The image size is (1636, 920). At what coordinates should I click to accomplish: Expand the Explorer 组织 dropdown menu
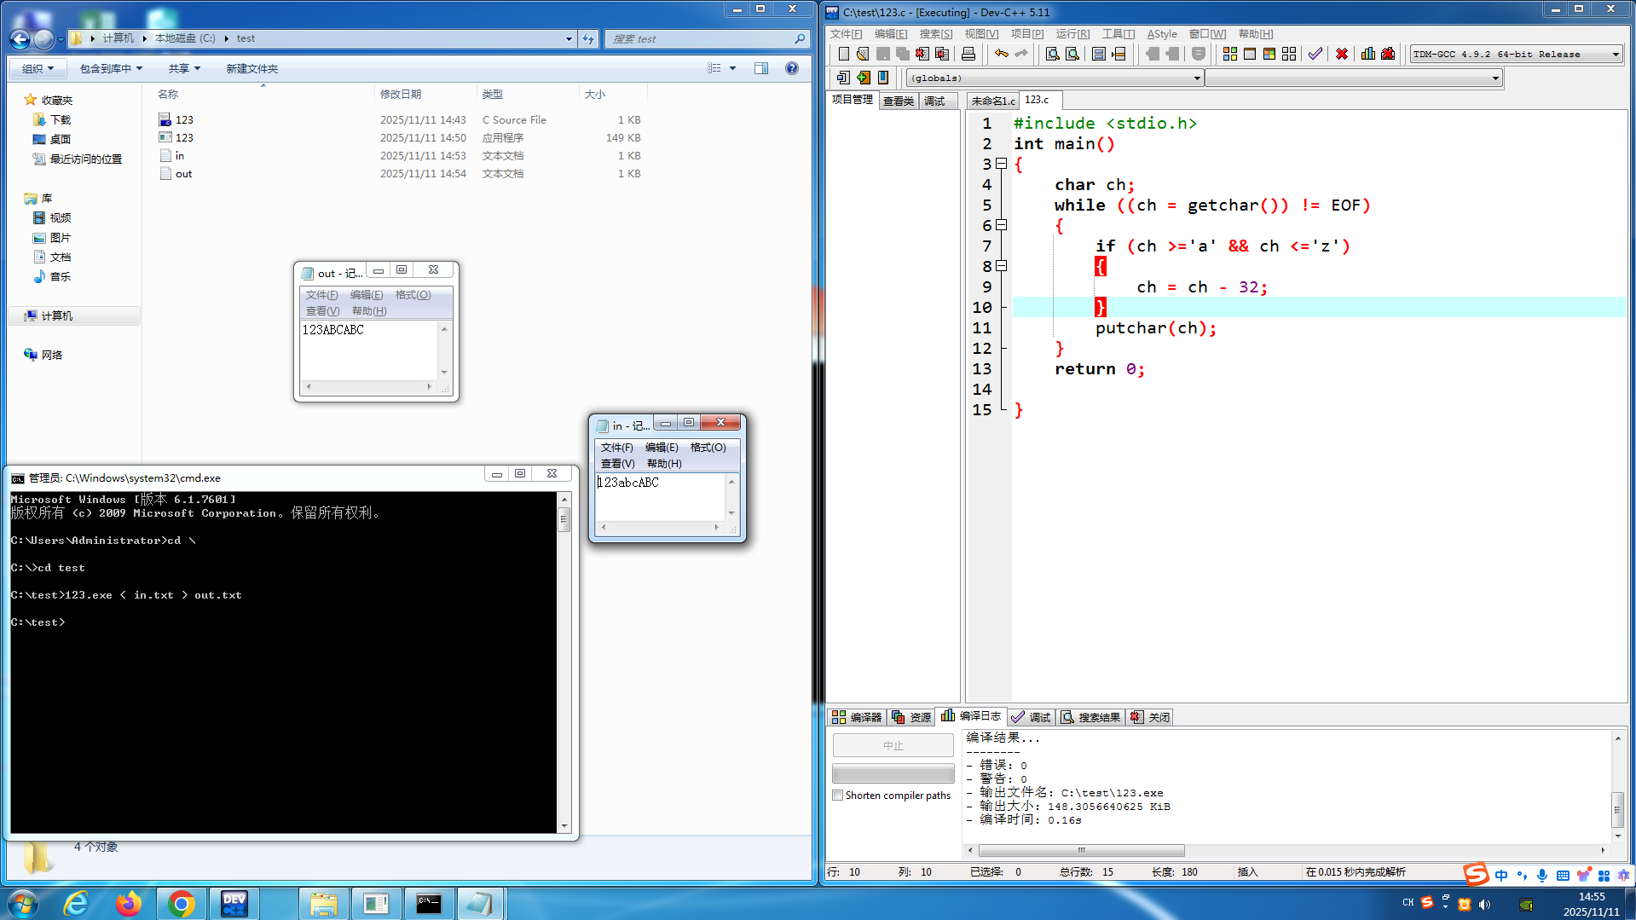tap(38, 68)
